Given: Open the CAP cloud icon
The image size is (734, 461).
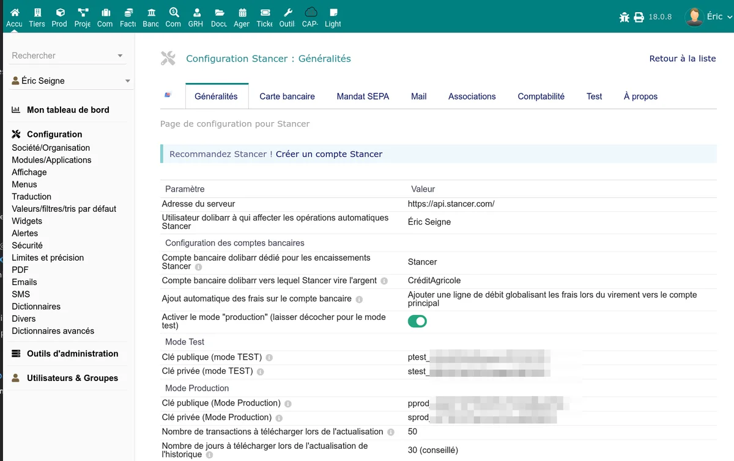Looking at the screenshot, I should point(311,12).
